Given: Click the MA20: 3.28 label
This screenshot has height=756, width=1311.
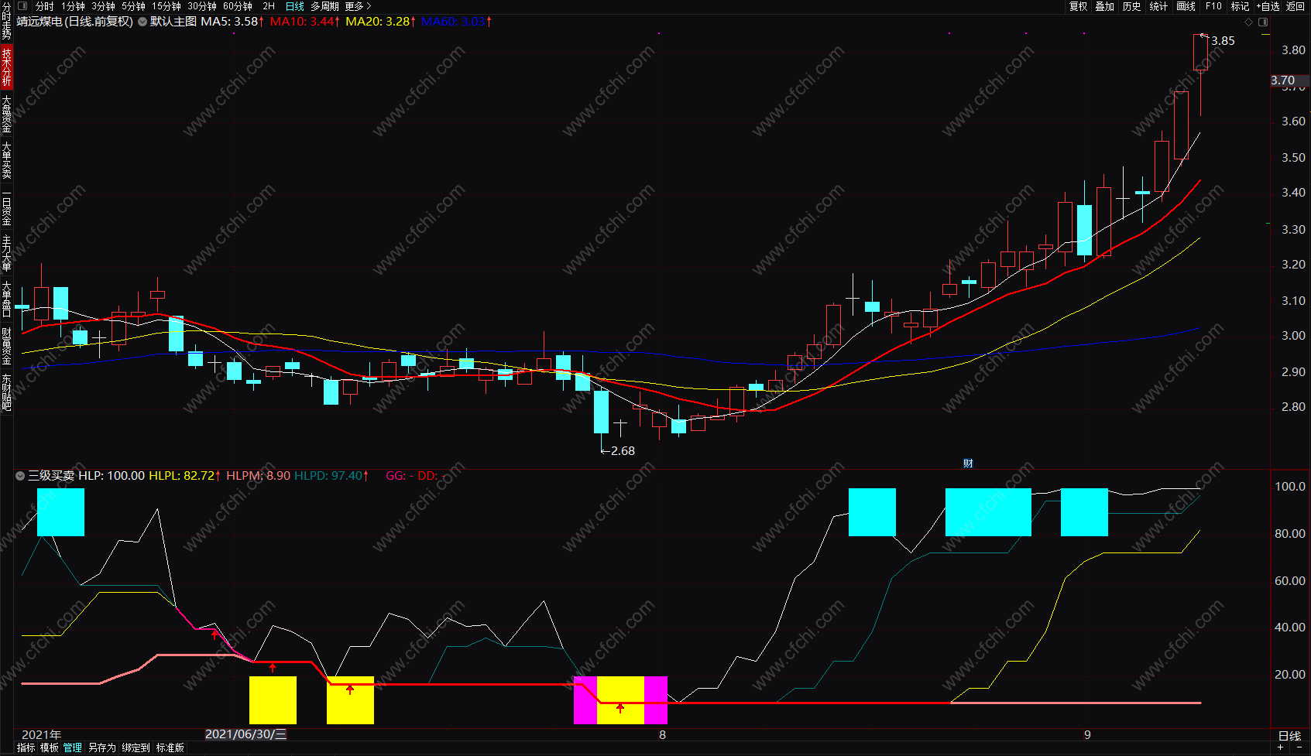Looking at the screenshot, I should [381, 22].
